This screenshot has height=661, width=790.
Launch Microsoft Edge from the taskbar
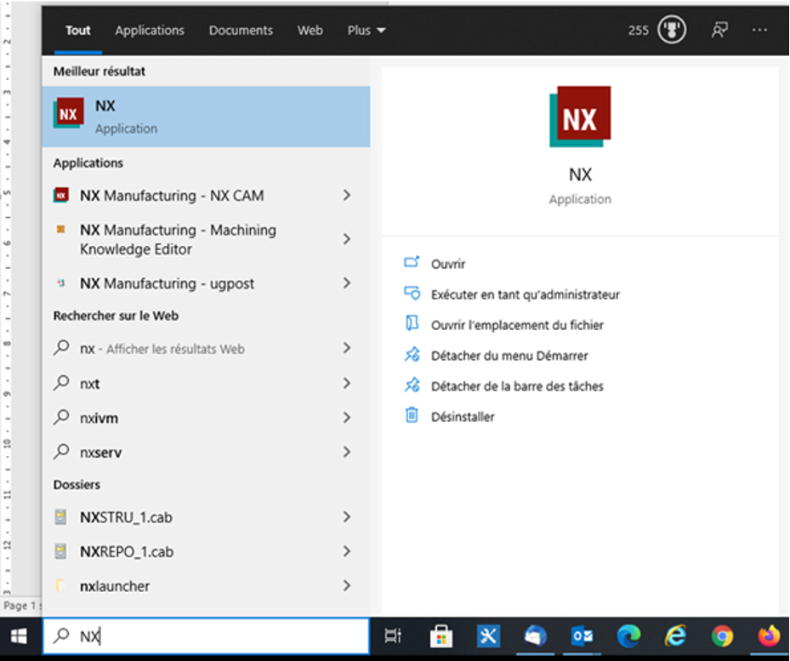[628, 636]
